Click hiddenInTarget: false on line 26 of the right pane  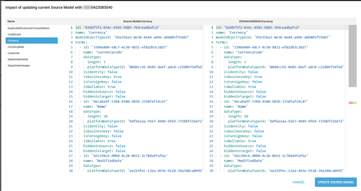pyautogui.click(x=245, y=151)
